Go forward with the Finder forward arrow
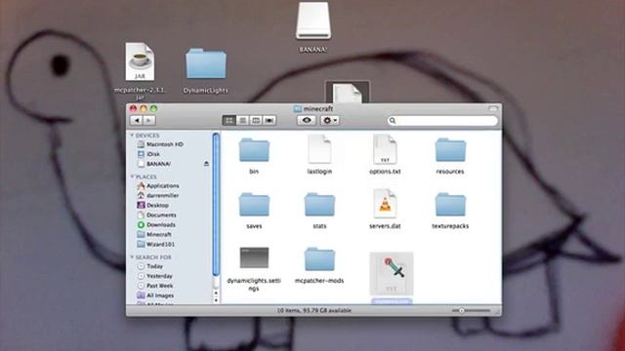The image size is (625, 351). click(149, 120)
